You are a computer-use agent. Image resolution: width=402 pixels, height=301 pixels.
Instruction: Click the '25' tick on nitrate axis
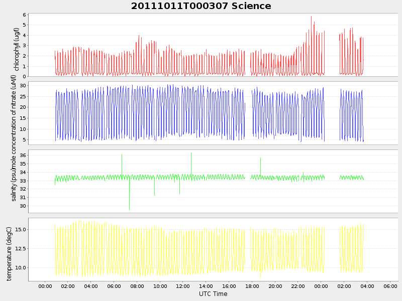click(x=23, y=96)
